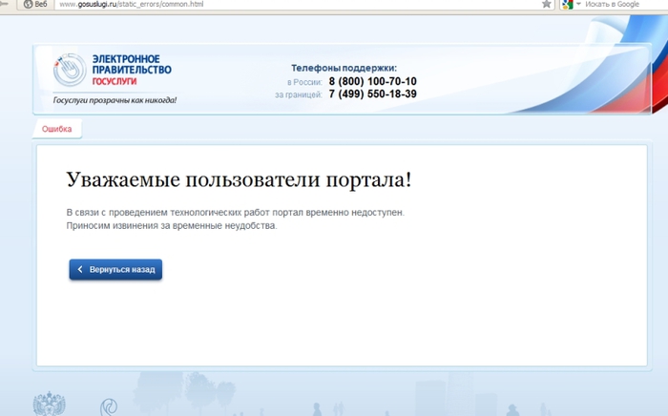The height and width of the screenshot is (416, 668).
Task: Click the Телефоны поддержки heading
Action: [344, 68]
